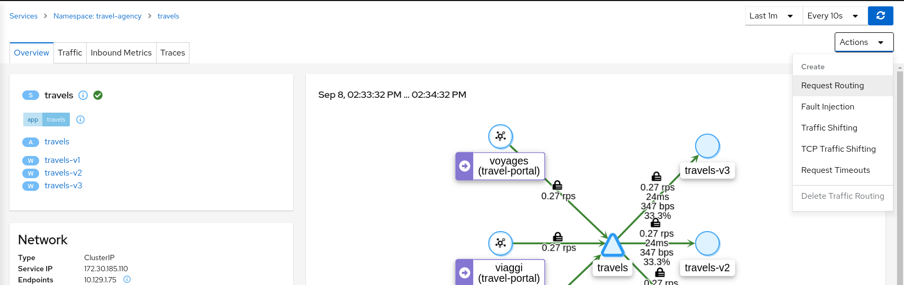This screenshot has height=285, width=904.
Task: Click the voyages travel-portal graph node
Action: (500, 167)
